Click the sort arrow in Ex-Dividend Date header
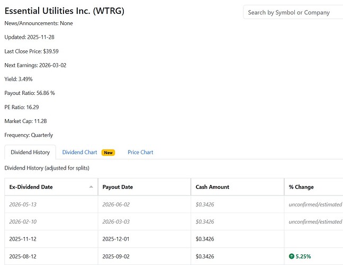 91,187
